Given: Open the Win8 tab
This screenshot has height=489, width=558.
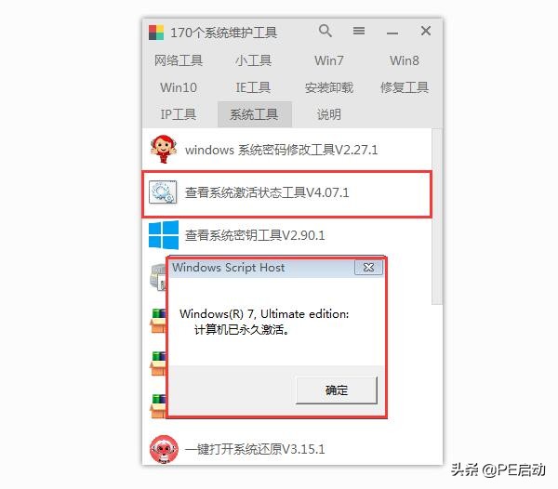Looking at the screenshot, I should tap(405, 60).
